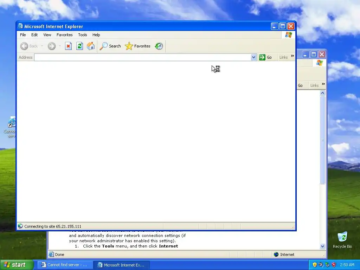360x270 pixels.
Task: Open the View menu
Action: [x=47, y=35]
